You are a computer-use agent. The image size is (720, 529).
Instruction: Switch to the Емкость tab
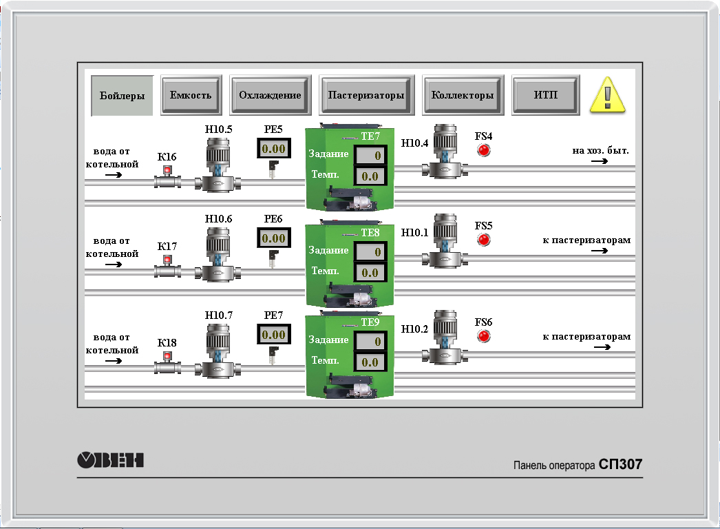191,95
